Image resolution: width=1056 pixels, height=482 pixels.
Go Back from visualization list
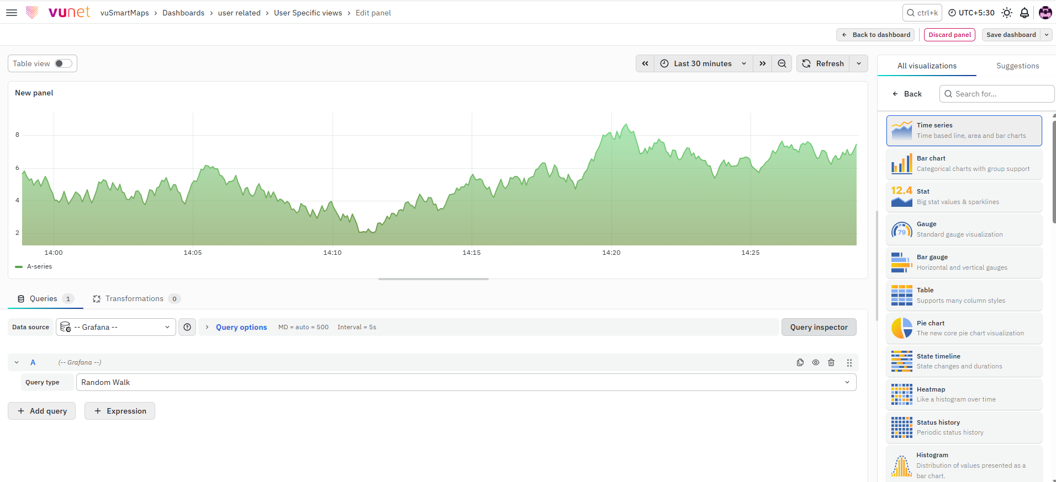pyautogui.click(x=907, y=94)
